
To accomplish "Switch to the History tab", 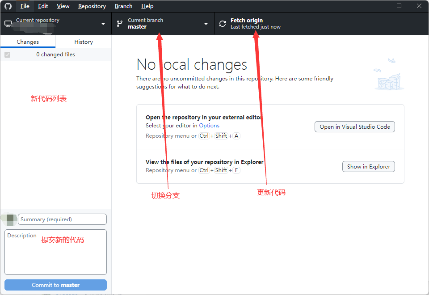I will point(84,42).
